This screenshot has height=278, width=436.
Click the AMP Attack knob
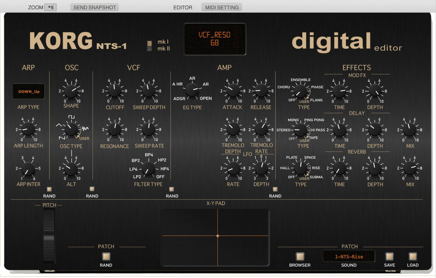tap(233, 91)
